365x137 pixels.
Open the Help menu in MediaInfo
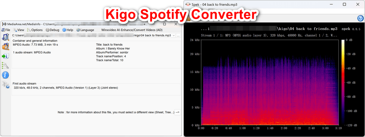pyautogui.click(x=68, y=30)
